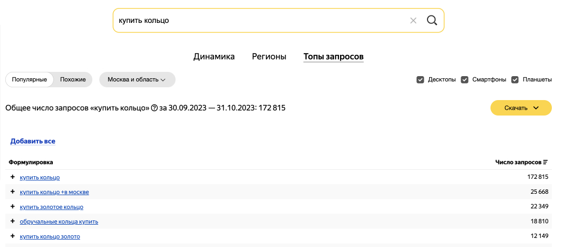Viewport: 562px width, 247px height.
Task: Open the Москва и область region dropdown
Action: 137,79
